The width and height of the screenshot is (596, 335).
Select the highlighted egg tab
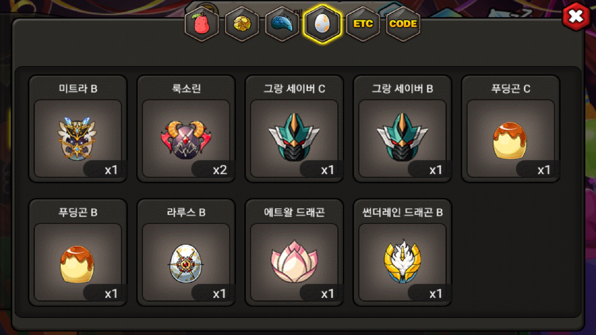click(323, 24)
